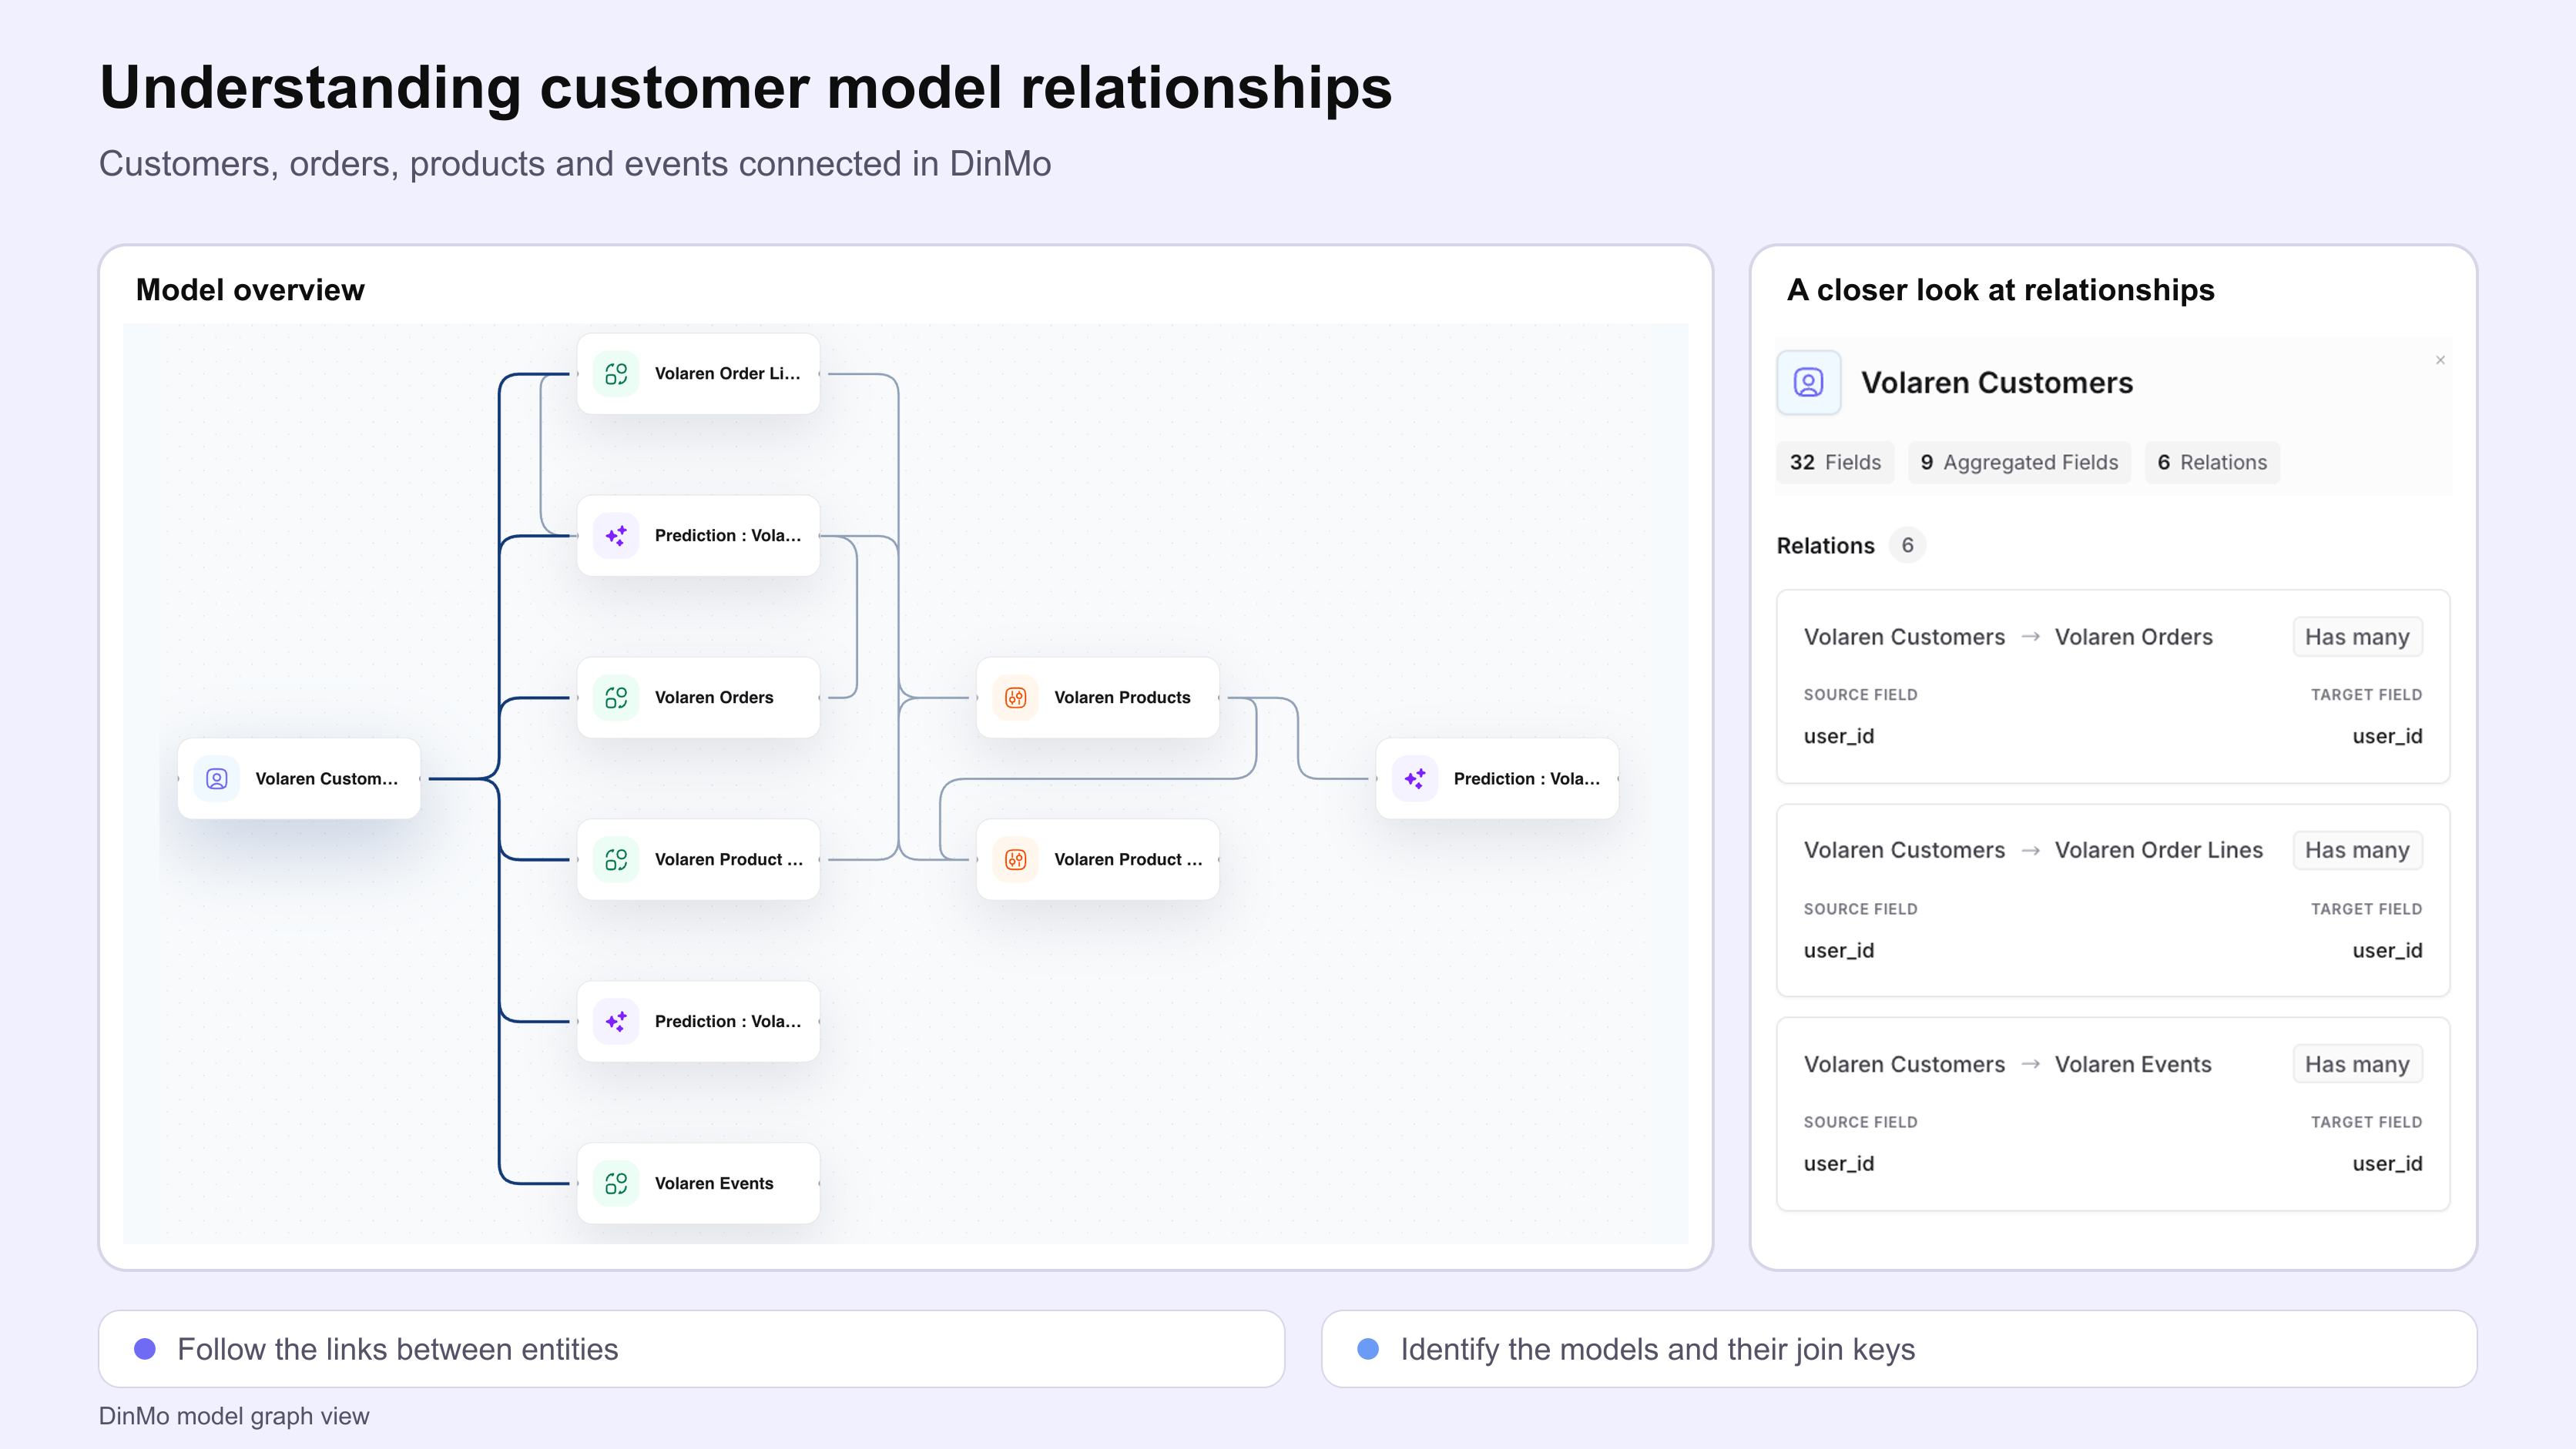Click the orange icon of the Volaren Product node below Volaren Products
Viewport: 2576px width, 1449px height.
pos(1015,859)
